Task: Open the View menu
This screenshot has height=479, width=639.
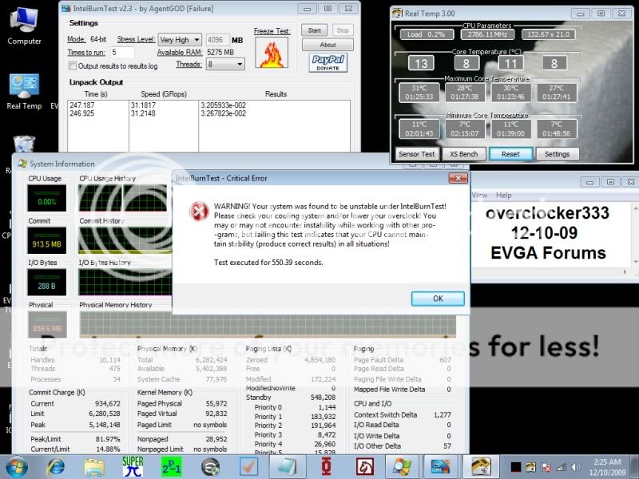Action: pos(480,195)
